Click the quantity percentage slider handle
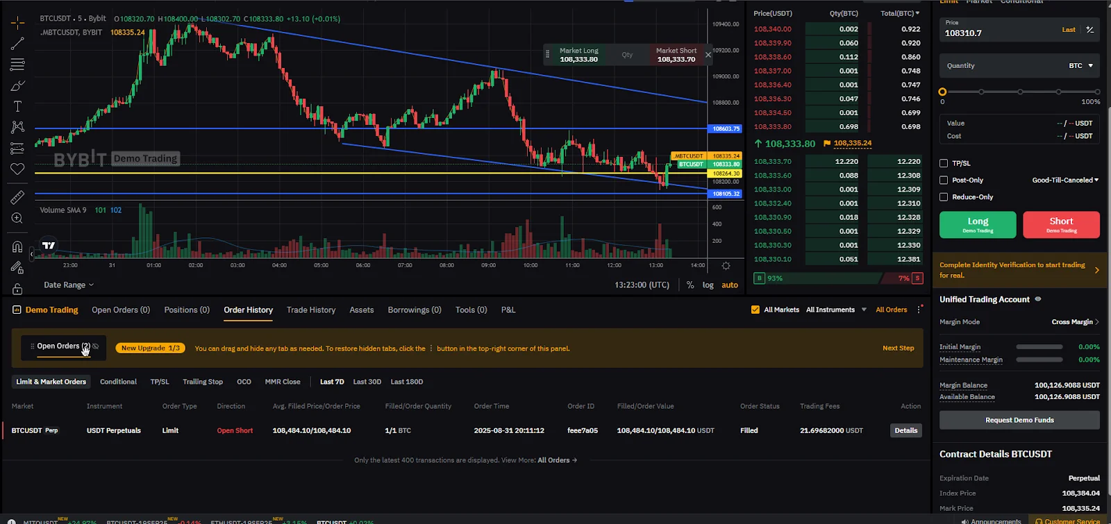Screen dimensions: 1111x524 point(942,92)
